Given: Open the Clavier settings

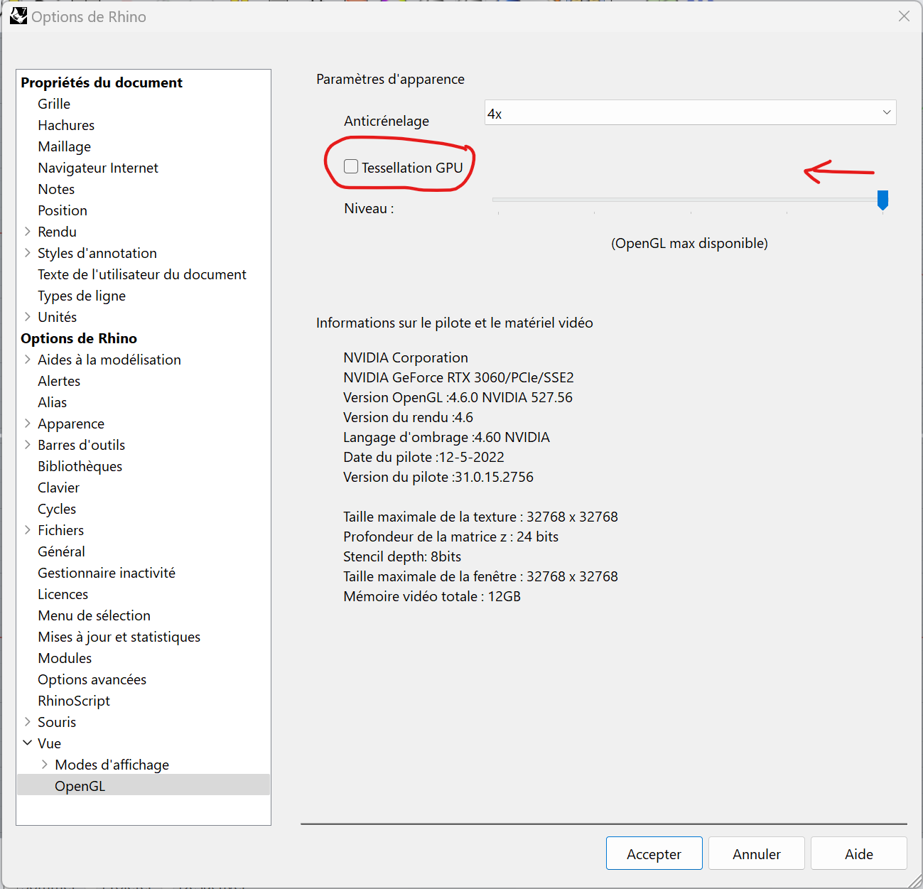Looking at the screenshot, I should tap(58, 487).
